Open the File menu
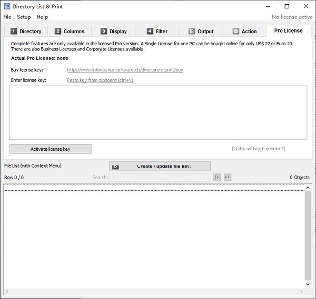316x299 pixels. (7, 17)
